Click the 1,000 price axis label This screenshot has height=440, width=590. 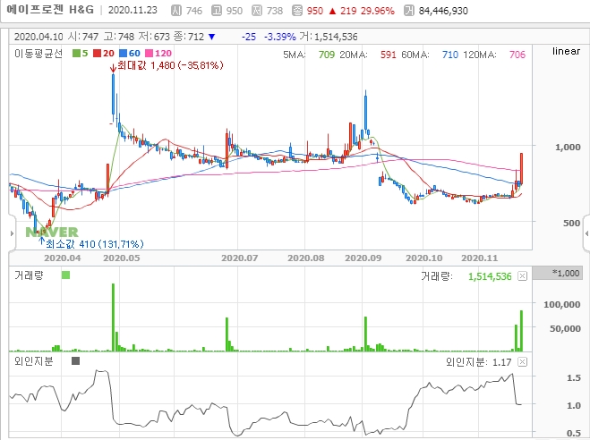[568, 148]
